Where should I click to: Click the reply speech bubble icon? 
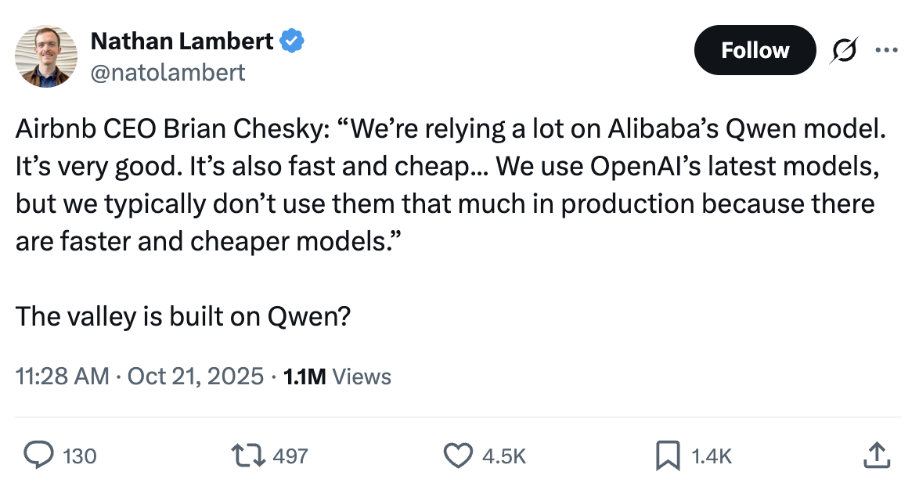tap(38, 456)
